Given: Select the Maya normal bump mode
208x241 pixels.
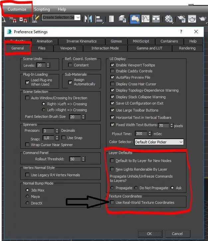Looking at the screenshot, I should pyautogui.click(x=27, y=196).
